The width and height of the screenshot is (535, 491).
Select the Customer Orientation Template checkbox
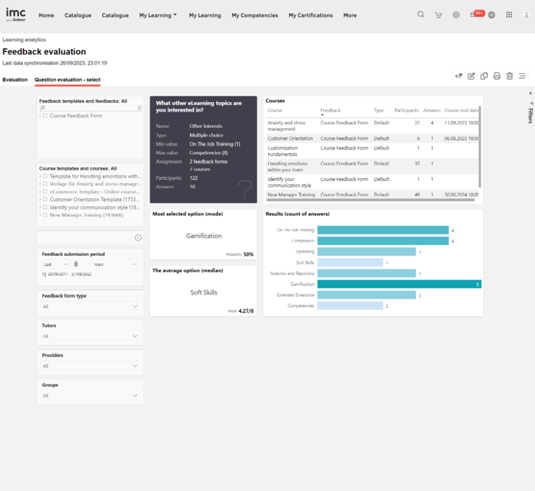[x=46, y=199]
